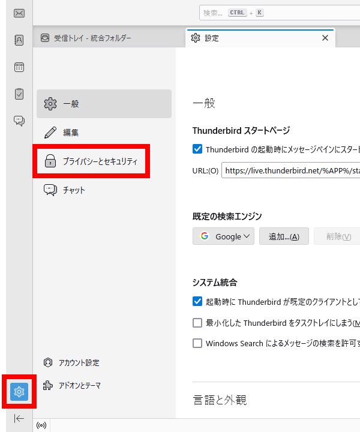
Task: Click the 追加...(A) button
Action: (x=284, y=236)
